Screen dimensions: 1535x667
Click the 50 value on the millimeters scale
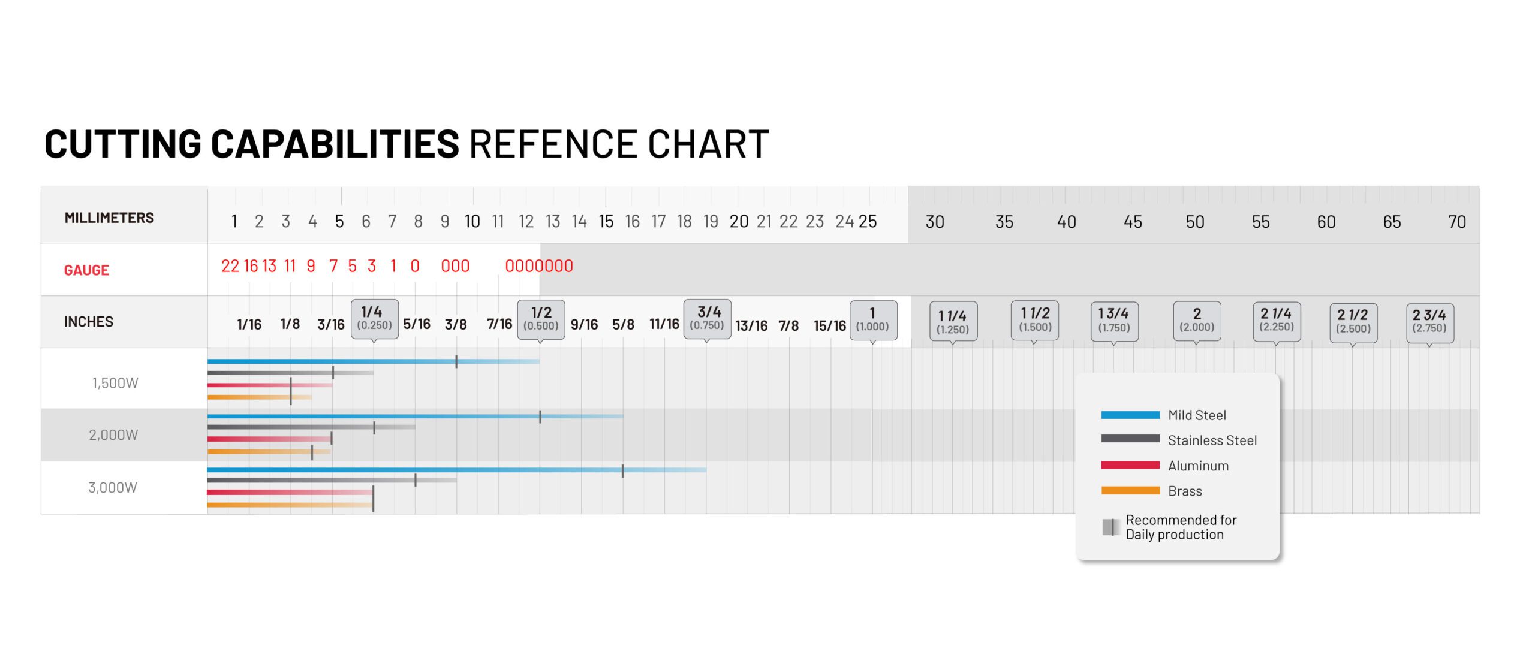tap(1195, 222)
